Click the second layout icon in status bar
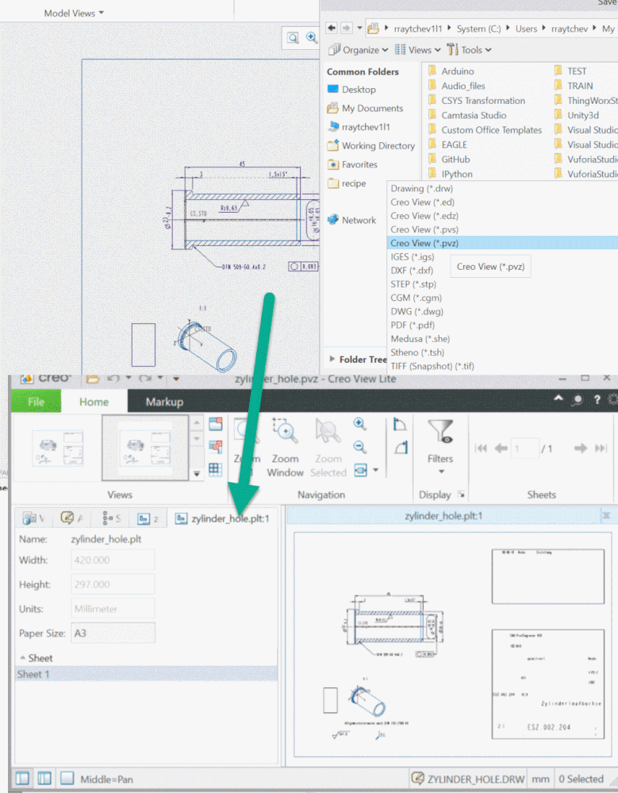This screenshot has width=618, height=793. (44, 778)
